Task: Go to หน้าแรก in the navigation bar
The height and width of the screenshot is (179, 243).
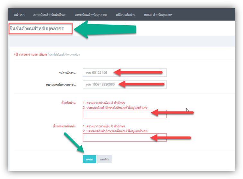Action: tap(20, 15)
